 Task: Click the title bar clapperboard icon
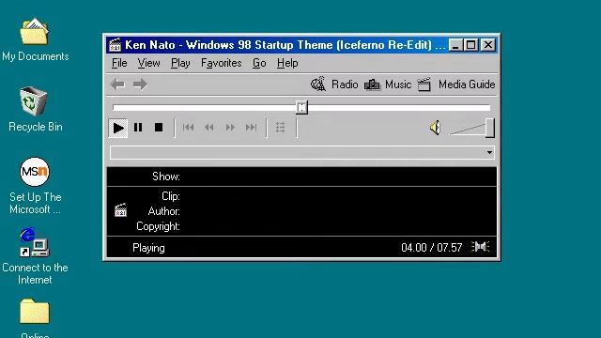pos(115,45)
